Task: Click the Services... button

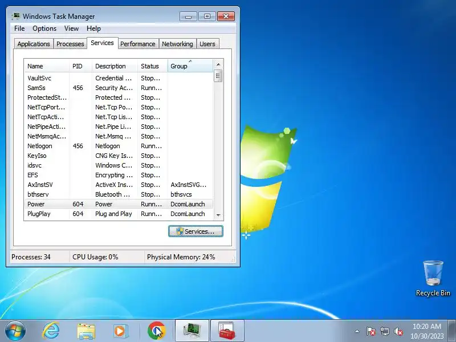Action: 196,231
